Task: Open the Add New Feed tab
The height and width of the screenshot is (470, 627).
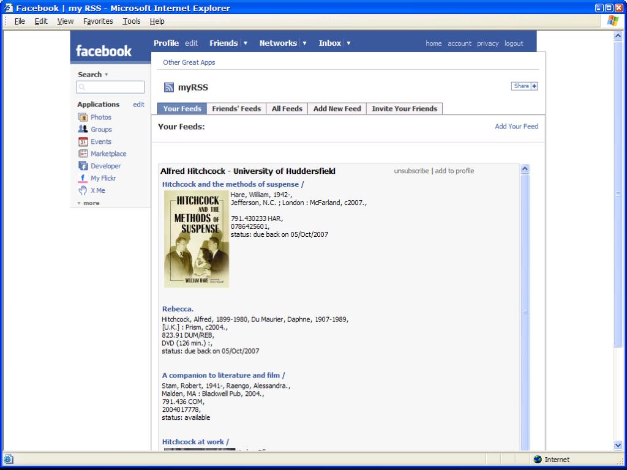Action: coord(337,109)
